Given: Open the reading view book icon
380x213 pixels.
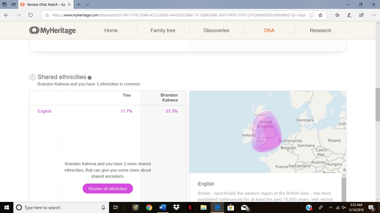Looking at the screenshot, I should coord(312,15).
